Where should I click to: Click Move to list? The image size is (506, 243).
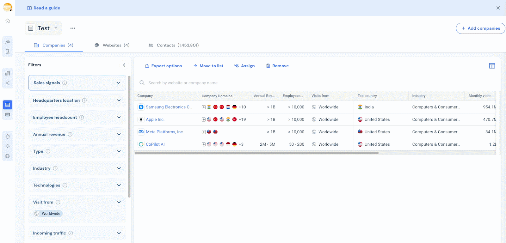[208, 66]
